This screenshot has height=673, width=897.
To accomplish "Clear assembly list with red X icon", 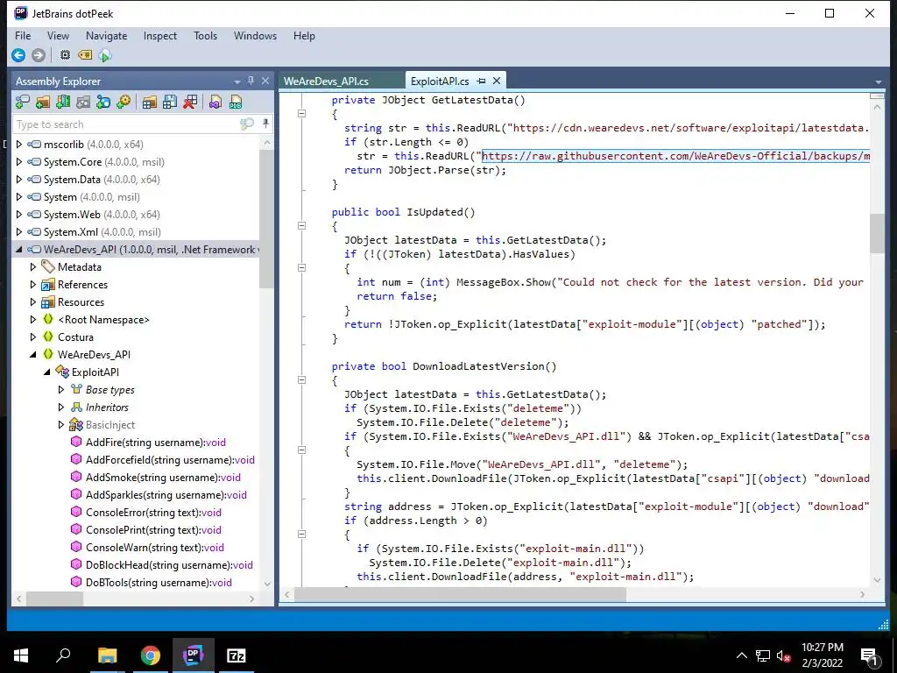I will (x=190, y=102).
